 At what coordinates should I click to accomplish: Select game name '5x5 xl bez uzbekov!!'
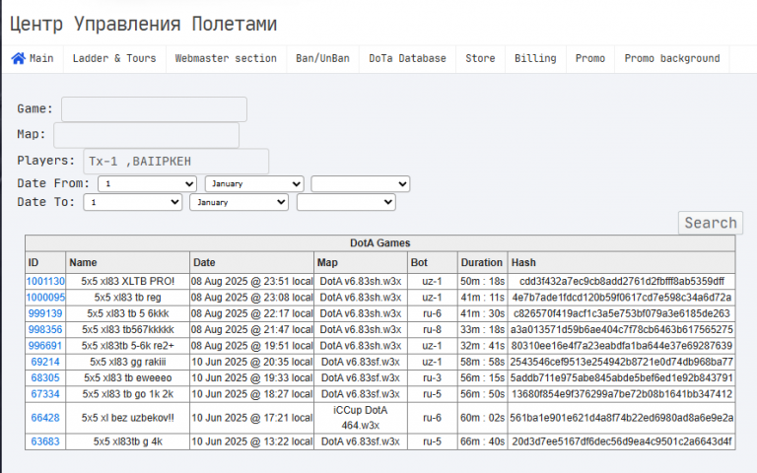pyautogui.click(x=128, y=418)
